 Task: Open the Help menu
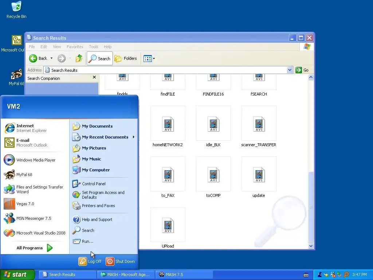click(x=107, y=47)
